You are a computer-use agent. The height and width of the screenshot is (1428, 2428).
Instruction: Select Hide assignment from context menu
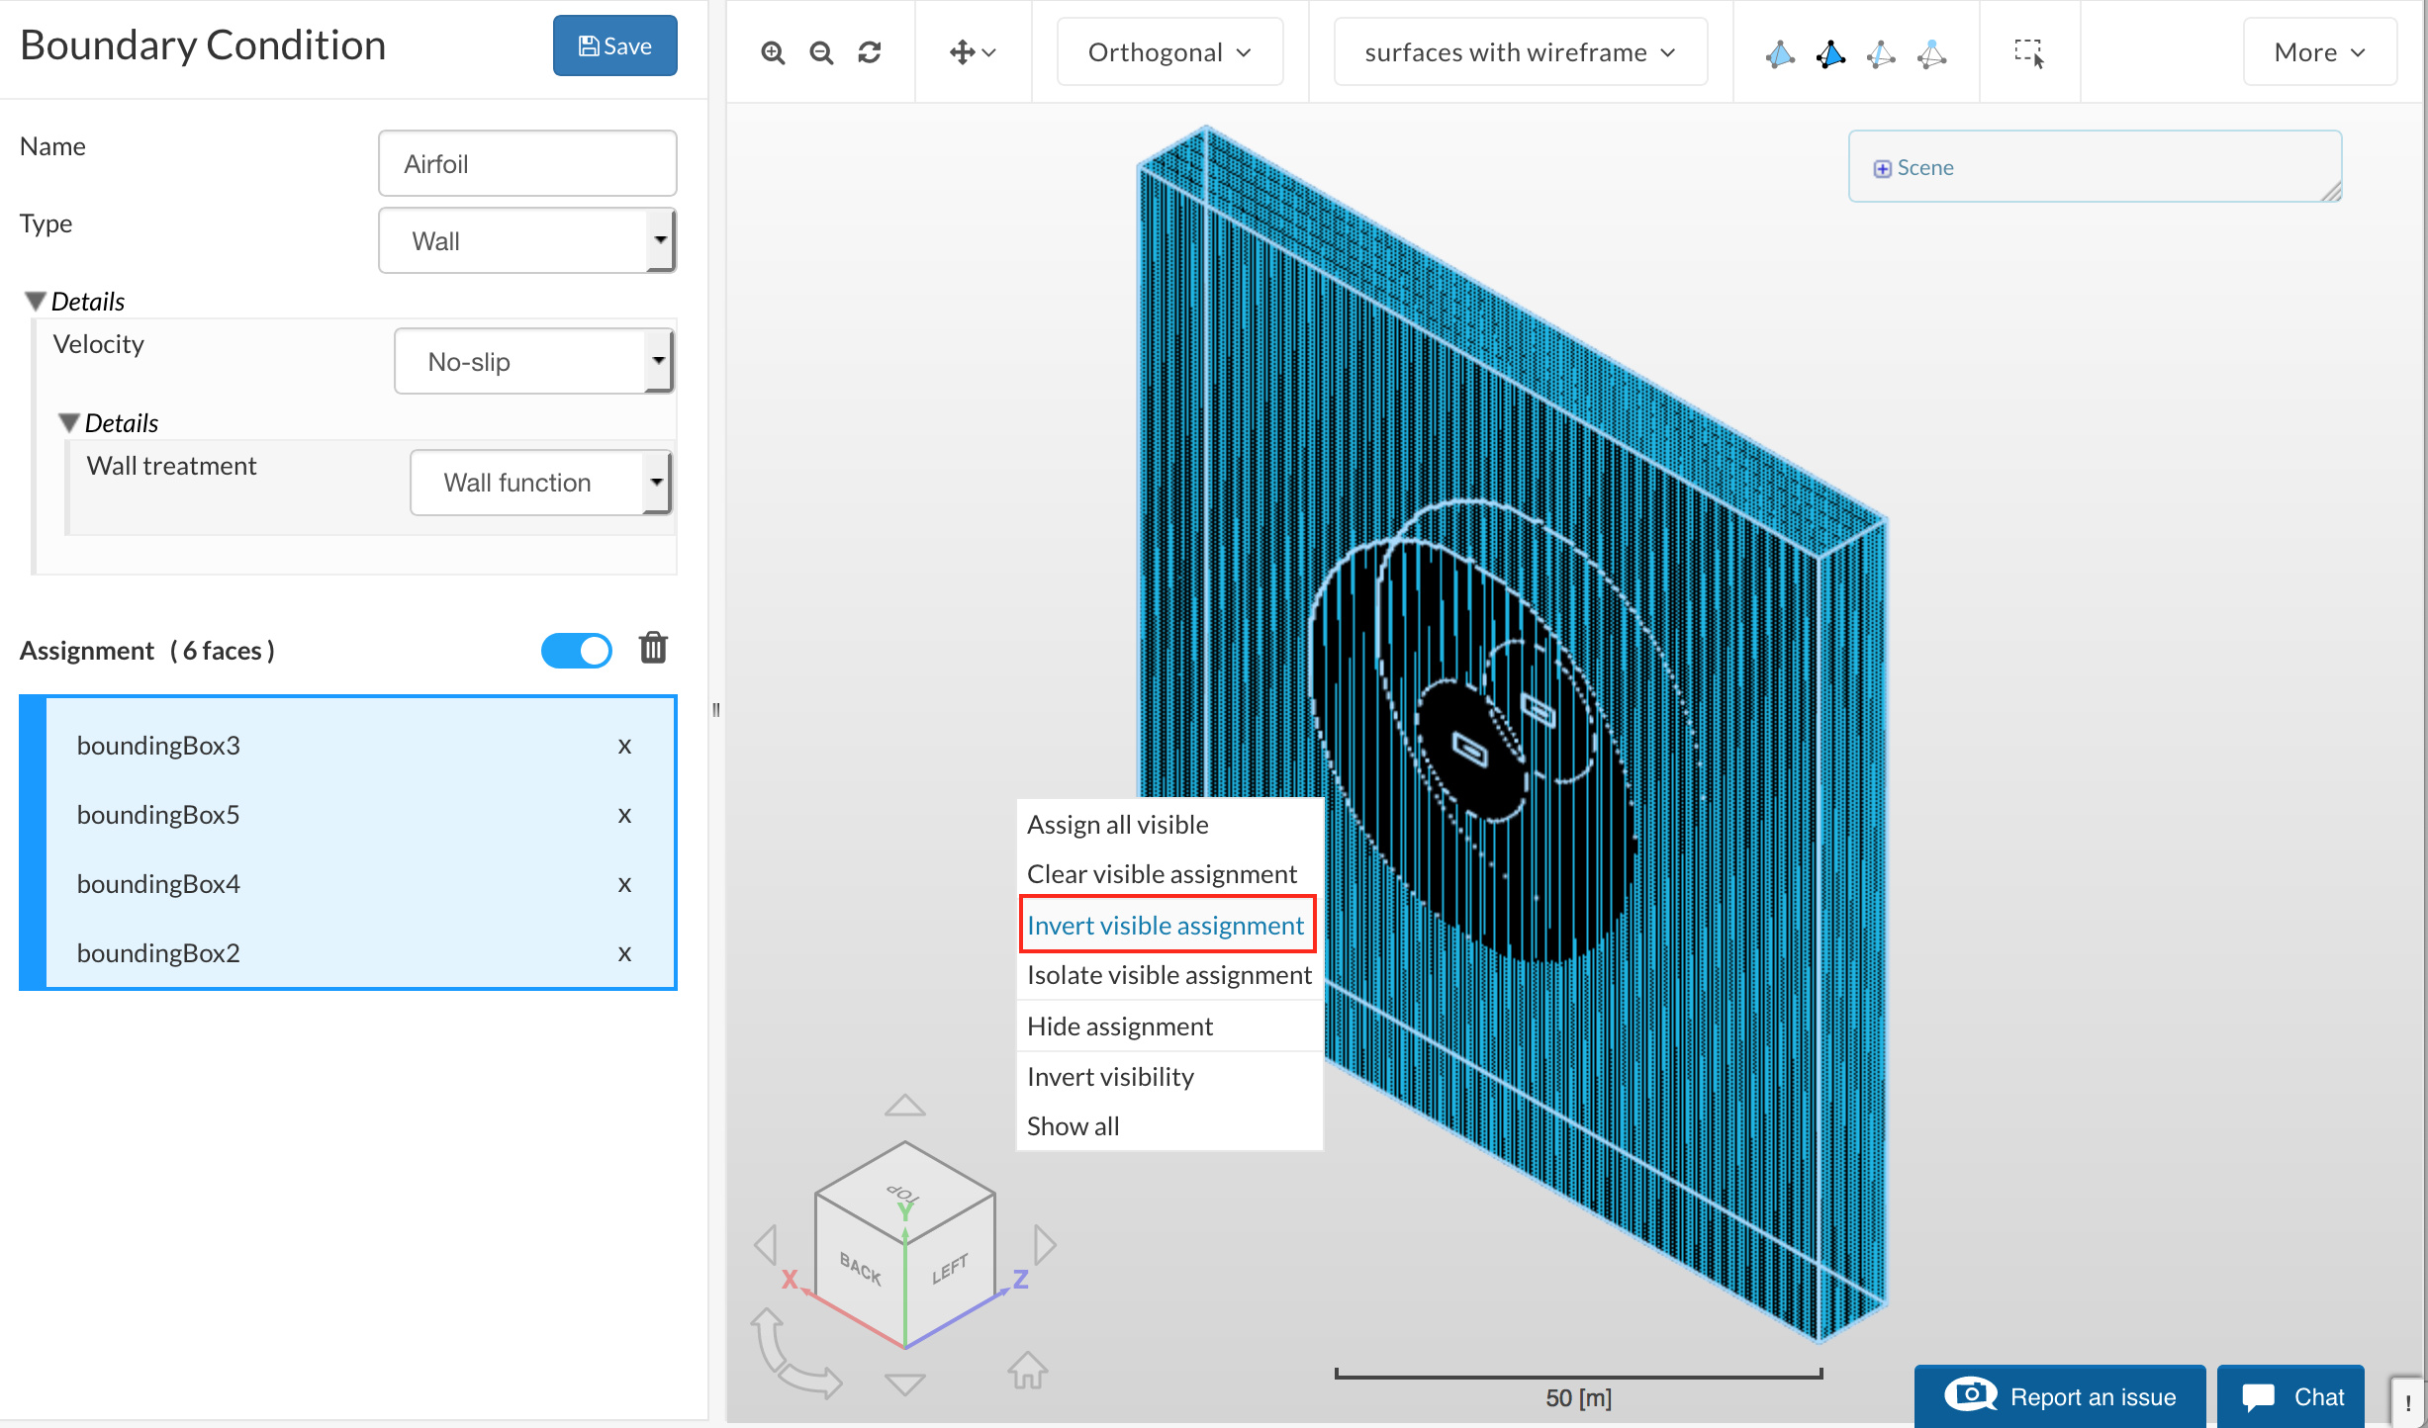click(x=1119, y=1026)
